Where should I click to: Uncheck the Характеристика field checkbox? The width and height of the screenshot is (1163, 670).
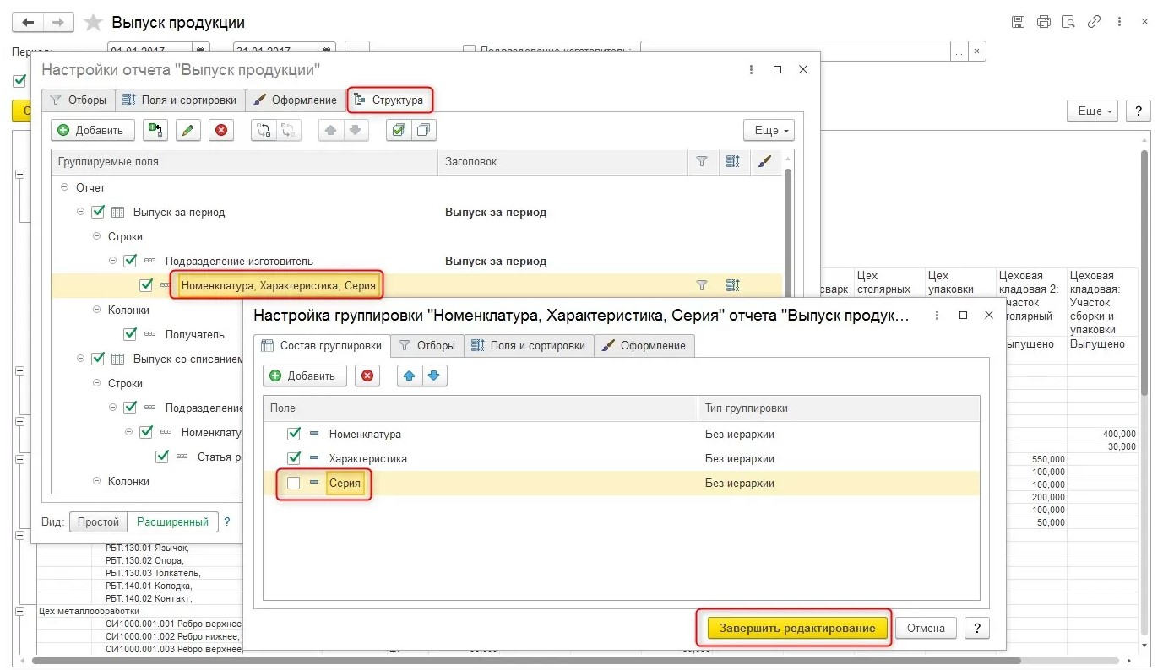[293, 458]
